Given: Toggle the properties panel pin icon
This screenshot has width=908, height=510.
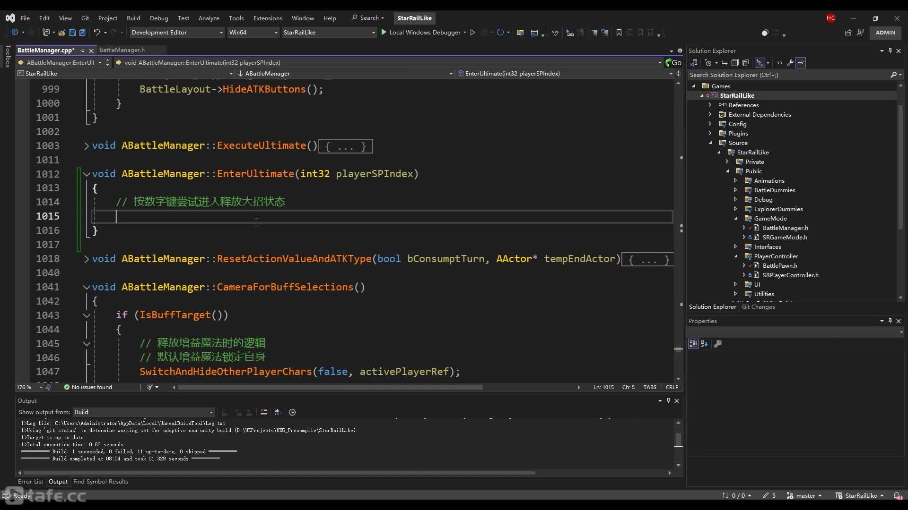Looking at the screenshot, I should pos(890,321).
